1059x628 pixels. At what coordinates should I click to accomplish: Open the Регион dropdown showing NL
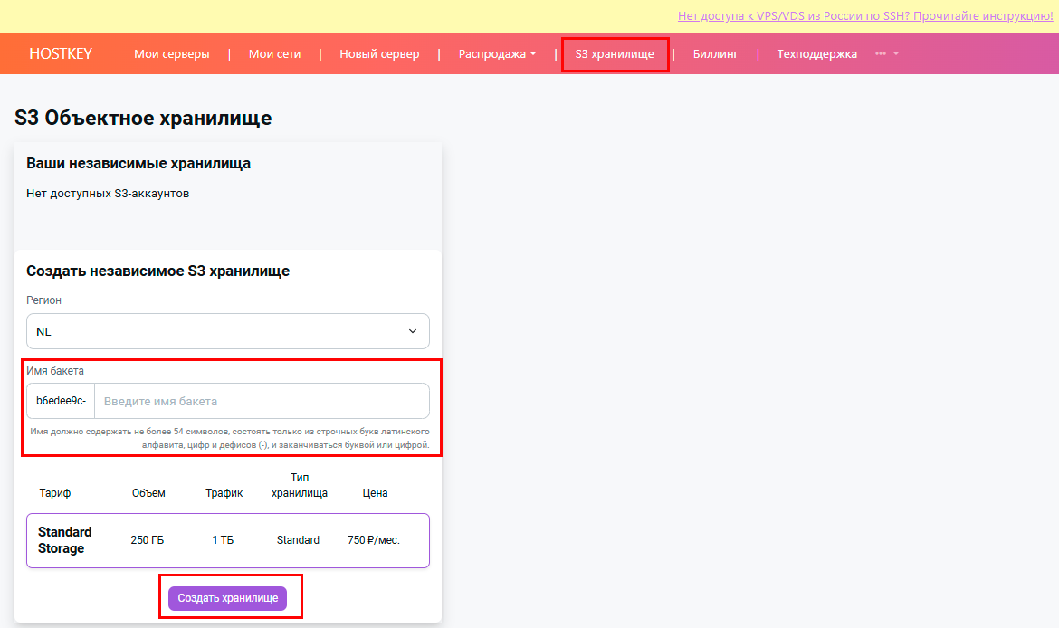click(x=227, y=331)
